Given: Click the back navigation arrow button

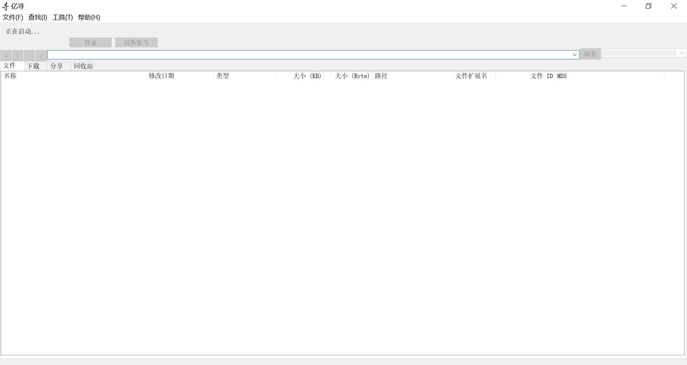Looking at the screenshot, I should pos(6,55).
